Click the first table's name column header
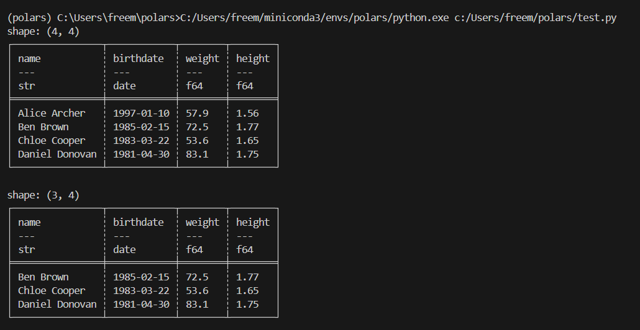The width and height of the screenshot is (640, 330). pos(29,59)
